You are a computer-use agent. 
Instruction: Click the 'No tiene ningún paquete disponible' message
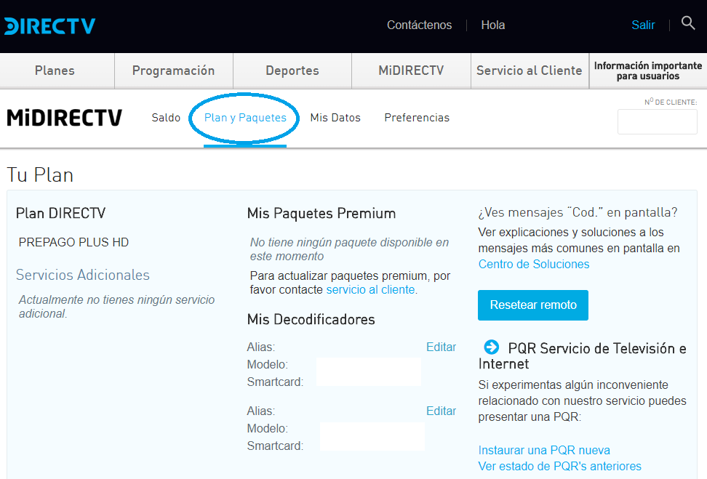pyautogui.click(x=349, y=249)
